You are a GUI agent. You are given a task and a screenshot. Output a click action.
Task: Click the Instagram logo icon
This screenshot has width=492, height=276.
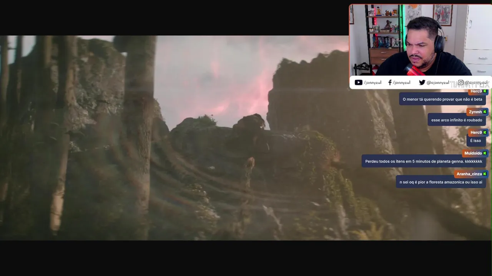tap(461, 82)
